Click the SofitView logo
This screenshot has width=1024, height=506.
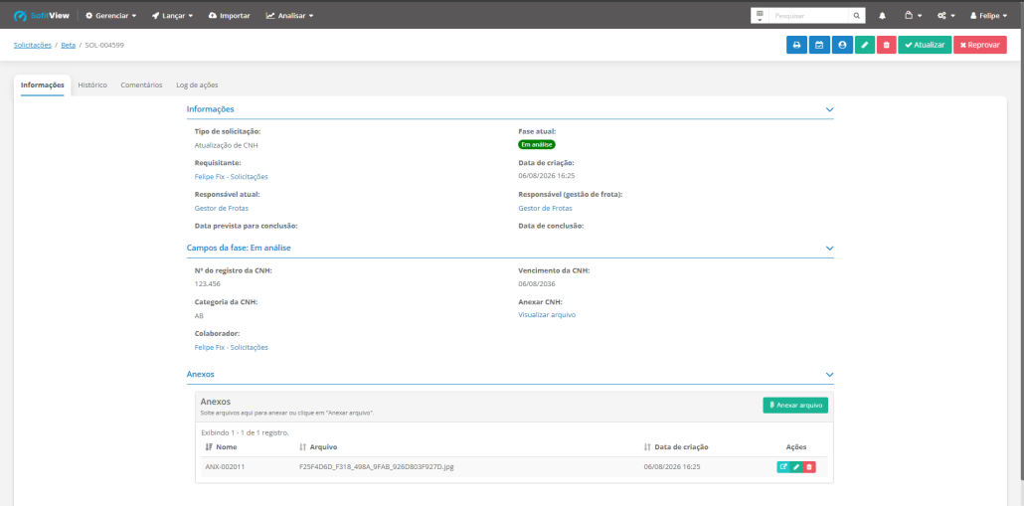click(x=41, y=15)
